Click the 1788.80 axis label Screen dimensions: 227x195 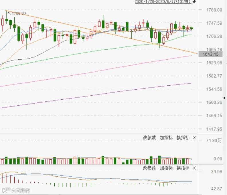pyautogui.click(x=214, y=10)
